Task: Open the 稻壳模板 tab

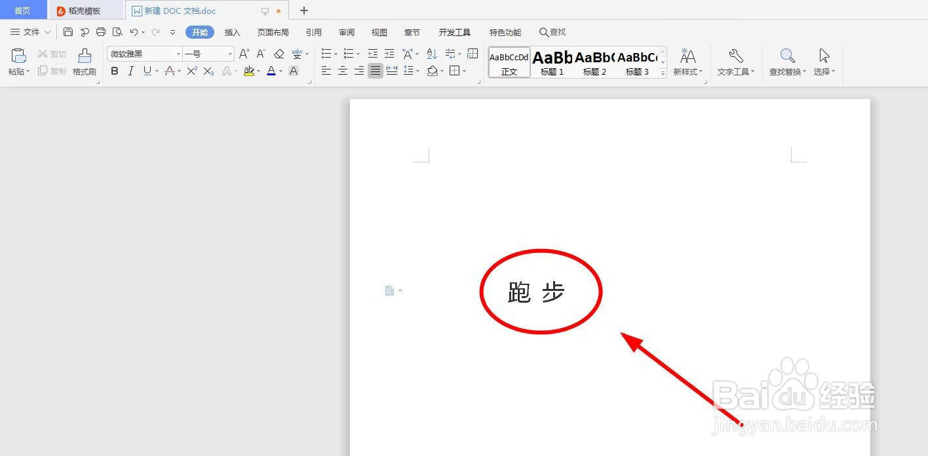Action: 85,10
